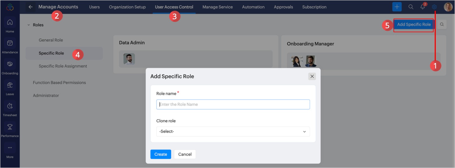Expand the Clone role dropdown
Screen dimensions: 455x168
(233, 132)
